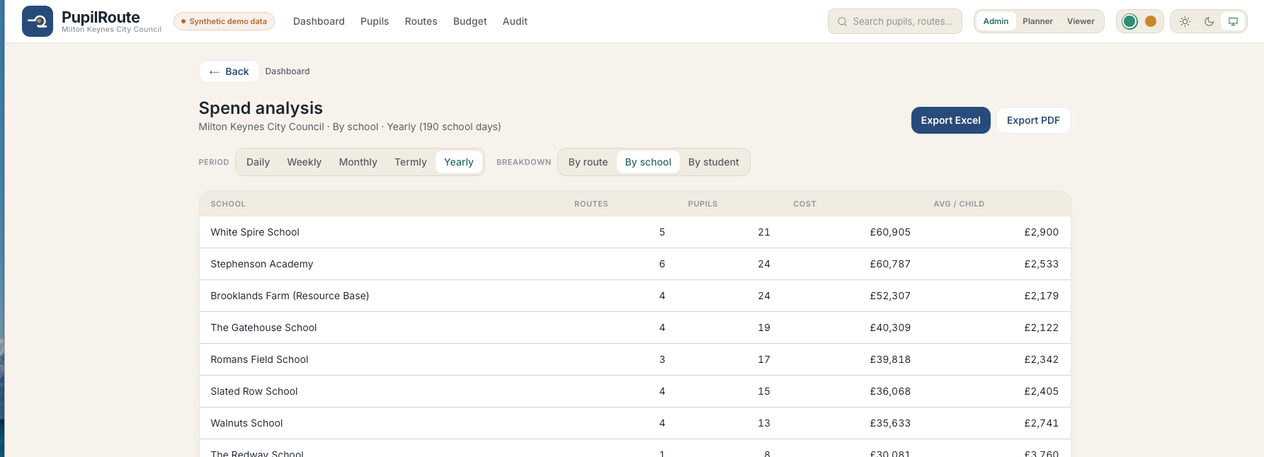
Task: Change breakdown to By student
Action: click(713, 162)
